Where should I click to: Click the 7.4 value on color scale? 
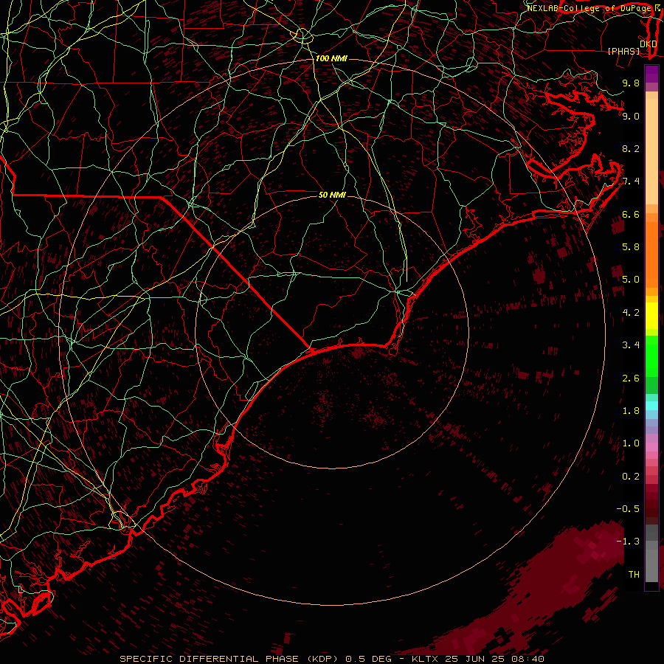(631, 181)
